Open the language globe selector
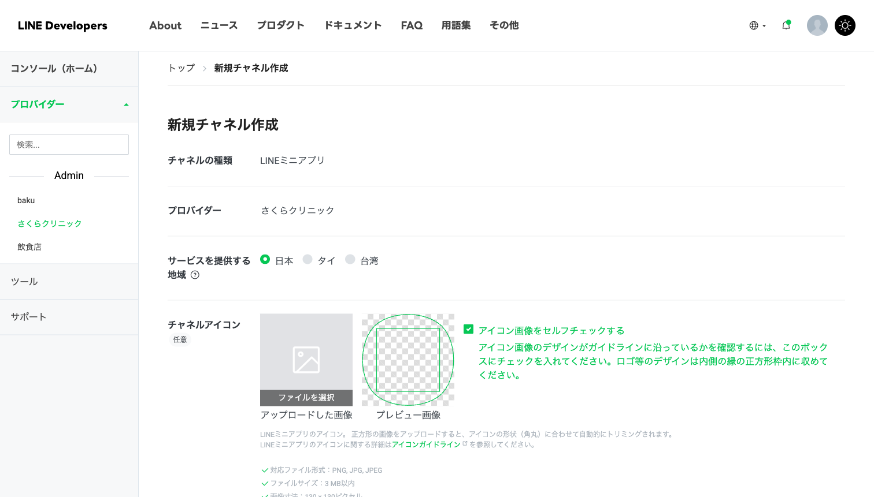The height and width of the screenshot is (497, 874). 757,25
